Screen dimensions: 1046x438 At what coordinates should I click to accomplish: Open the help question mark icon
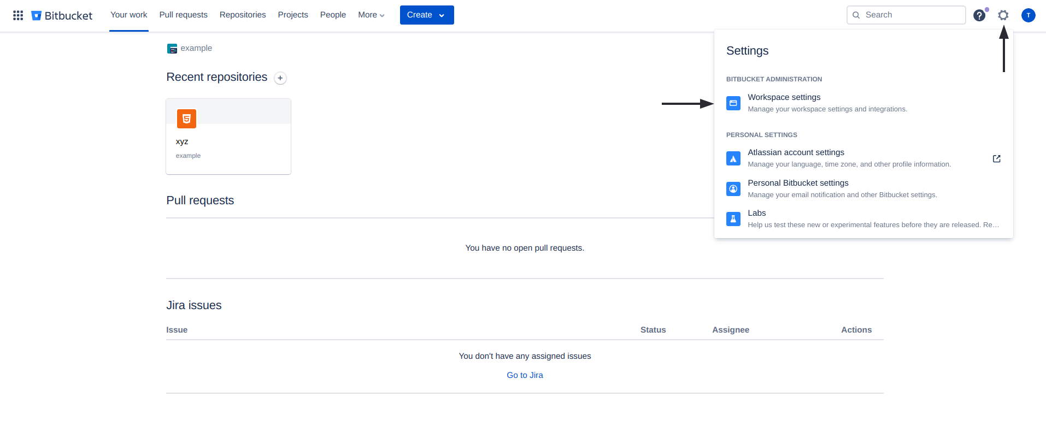pos(979,15)
